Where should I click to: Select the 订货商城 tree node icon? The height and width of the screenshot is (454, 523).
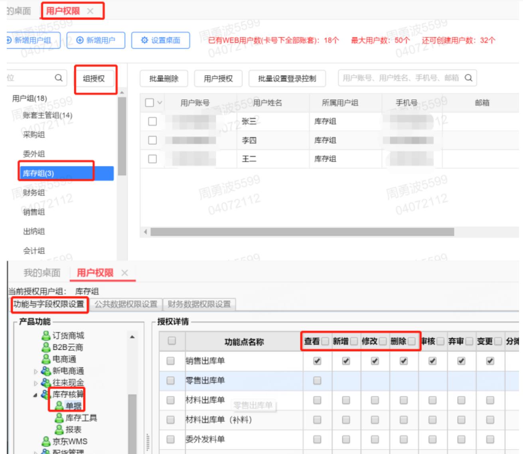click(46, 336)
